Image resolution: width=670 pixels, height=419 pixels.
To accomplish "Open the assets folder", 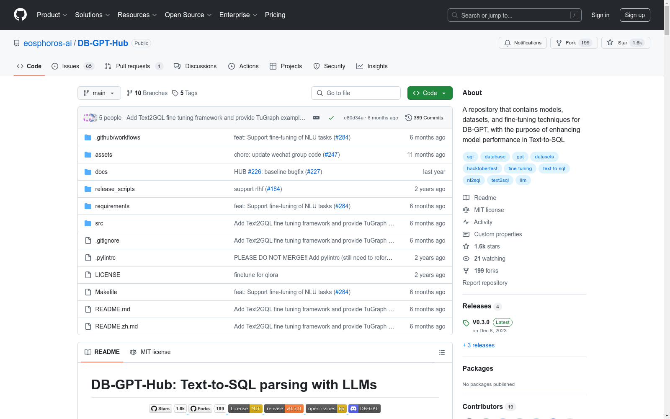I will (x=103, y=155).
